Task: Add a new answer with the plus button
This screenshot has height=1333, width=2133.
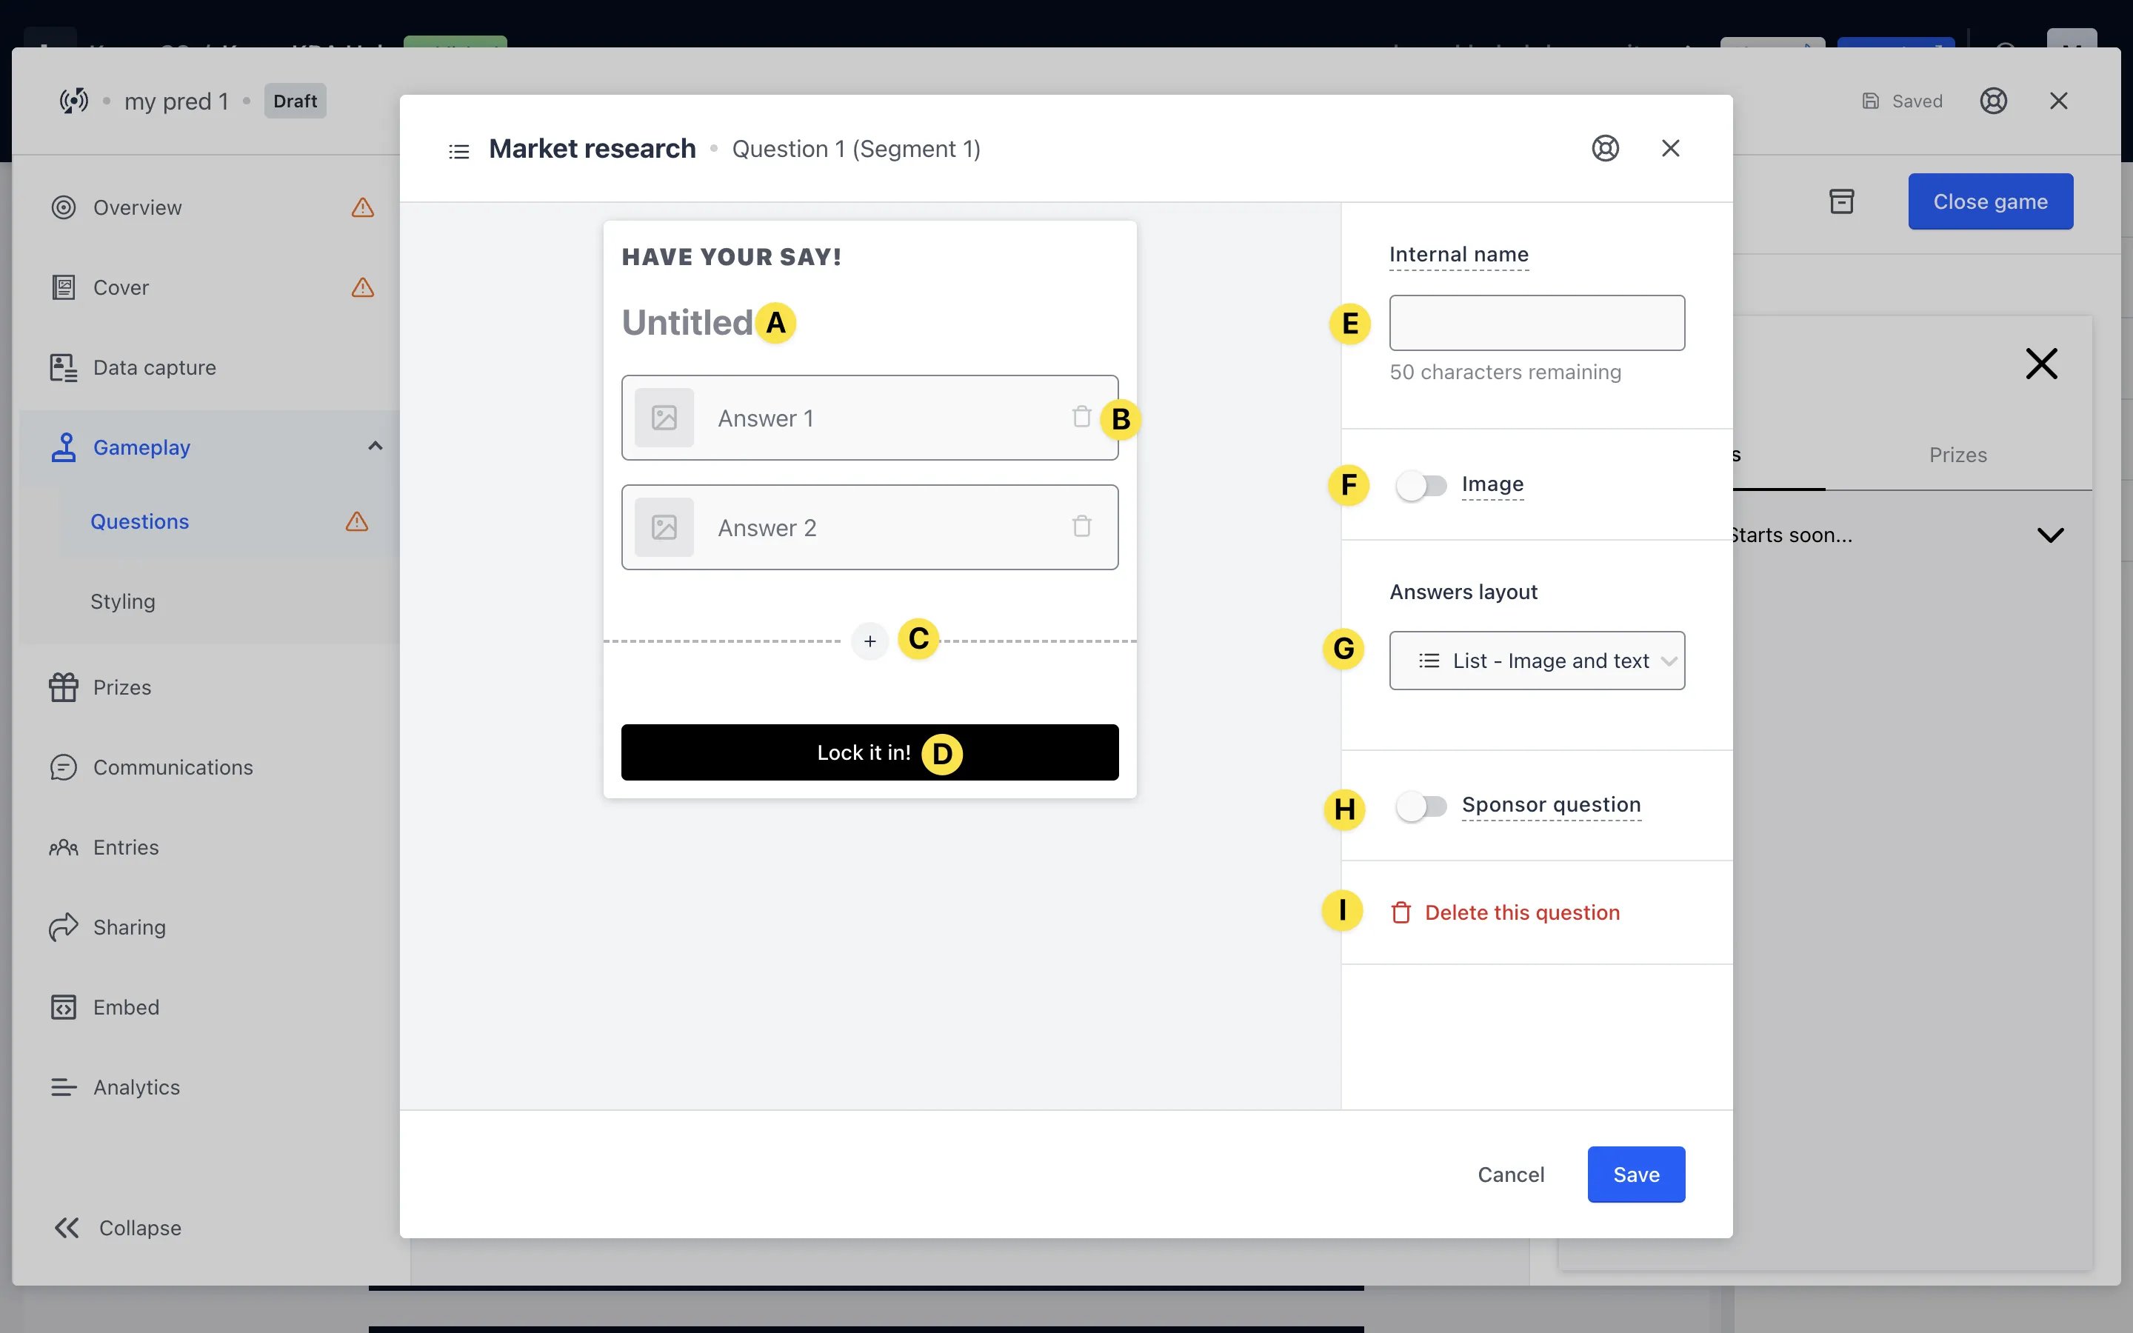Action: click(x=869, y=641)
